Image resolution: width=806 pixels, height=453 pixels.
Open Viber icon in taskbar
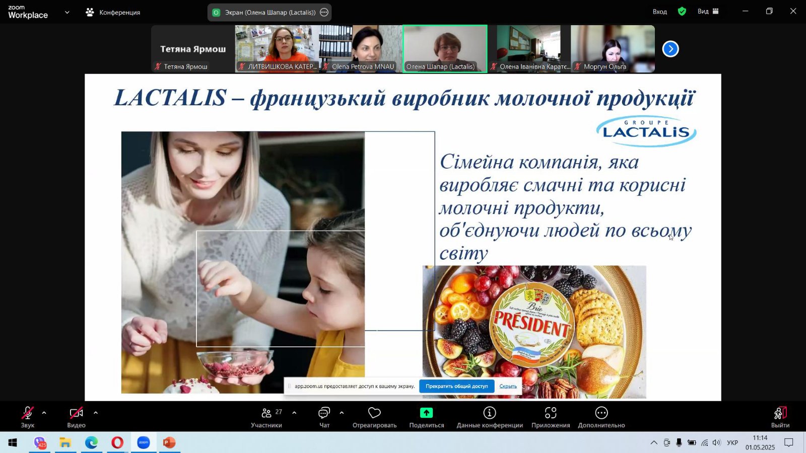click(40, 442)
